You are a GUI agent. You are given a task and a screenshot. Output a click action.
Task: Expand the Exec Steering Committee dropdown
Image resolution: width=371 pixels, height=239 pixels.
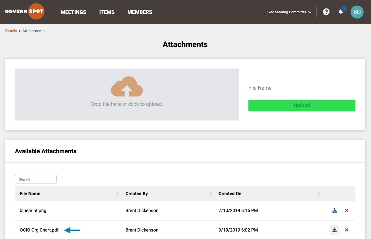point(289,12)
